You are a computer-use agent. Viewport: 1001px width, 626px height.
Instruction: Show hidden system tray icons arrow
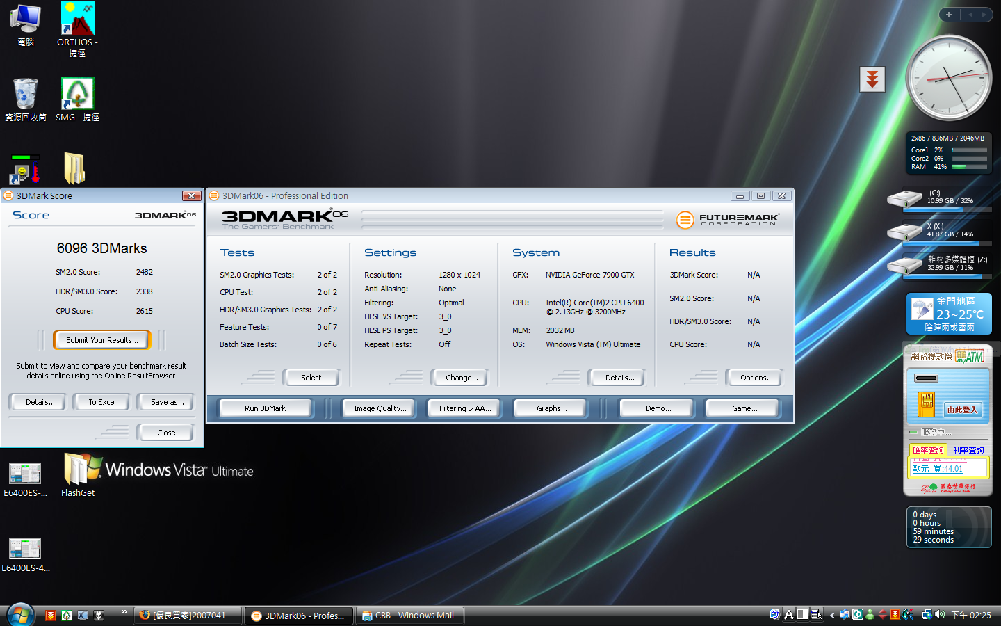click(832, 615)
